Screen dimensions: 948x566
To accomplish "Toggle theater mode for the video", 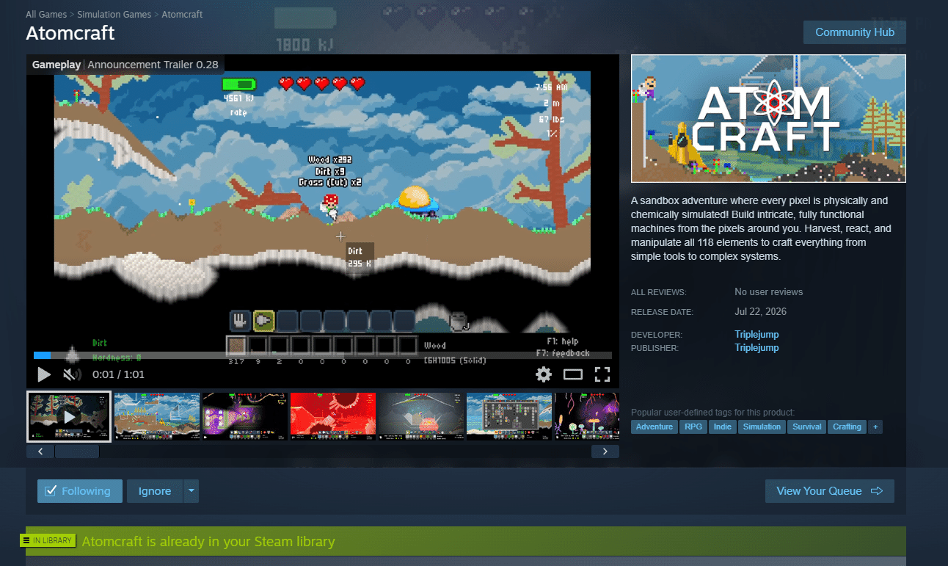I will click(x=573, y=374).
